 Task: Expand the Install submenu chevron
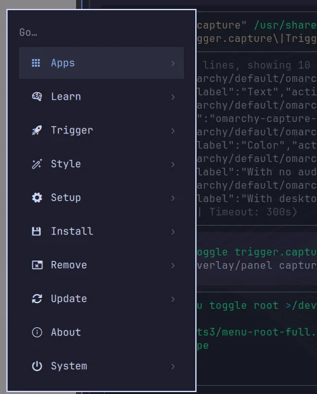(172, 232)
